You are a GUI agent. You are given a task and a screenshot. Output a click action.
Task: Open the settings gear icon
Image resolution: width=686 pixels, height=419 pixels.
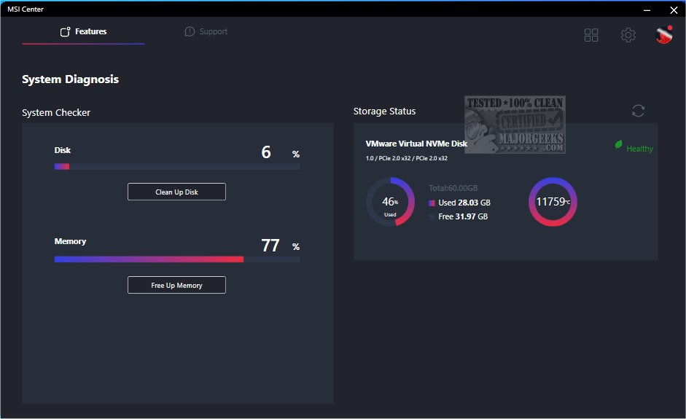628,35
